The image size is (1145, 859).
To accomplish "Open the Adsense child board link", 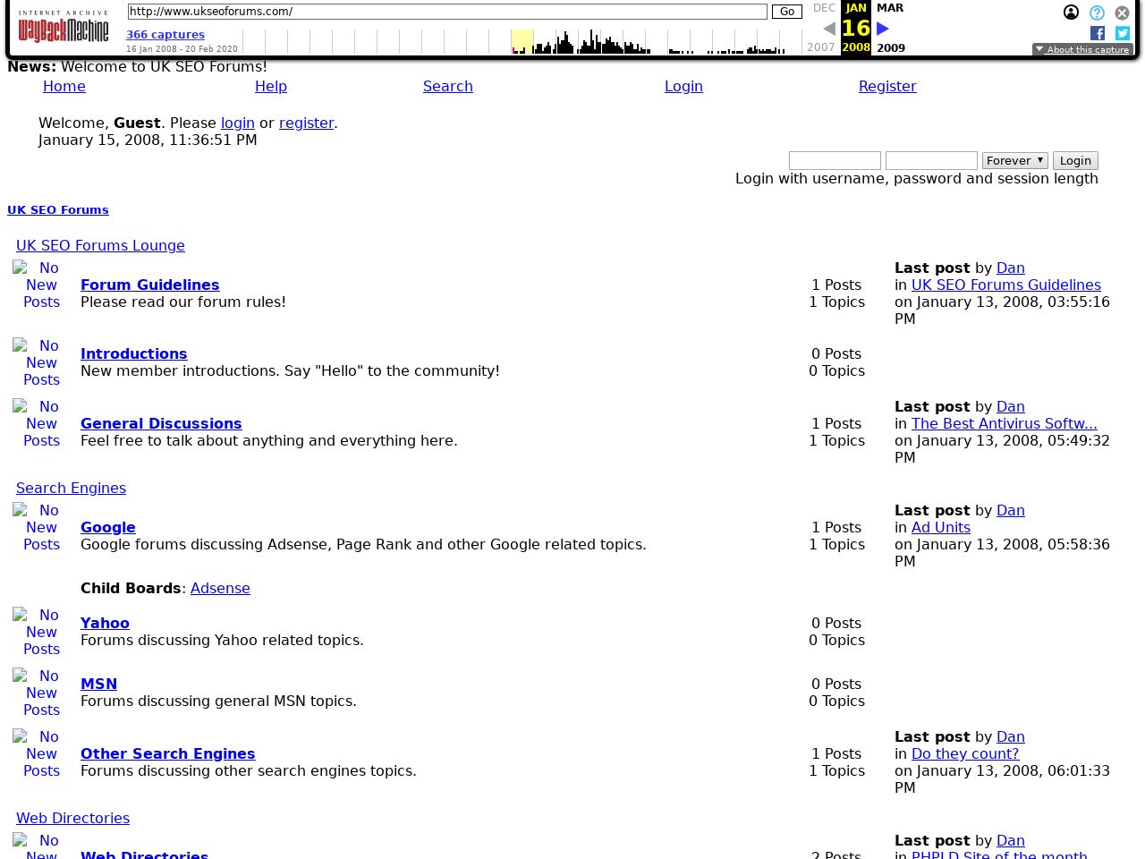I will (220, 588).
